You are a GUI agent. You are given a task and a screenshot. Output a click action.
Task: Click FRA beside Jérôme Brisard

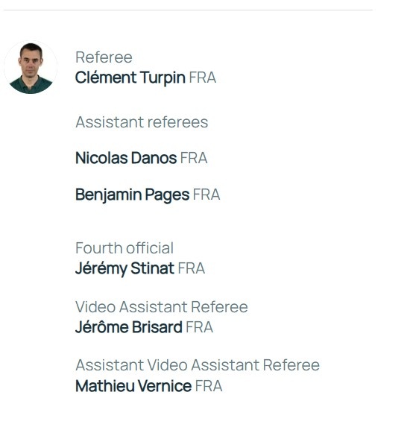coord(200,327)
